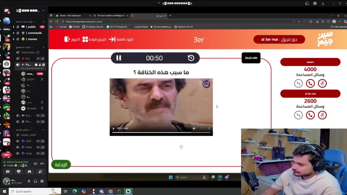Collapse the general voice category

pyautogui.click(x=24, y=47)
